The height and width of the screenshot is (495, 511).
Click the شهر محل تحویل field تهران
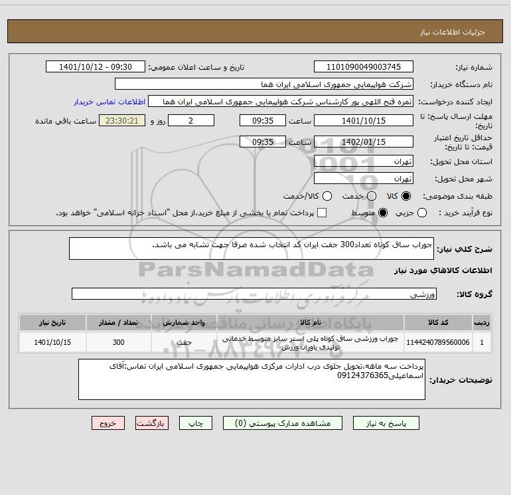(x=364, y=179)
